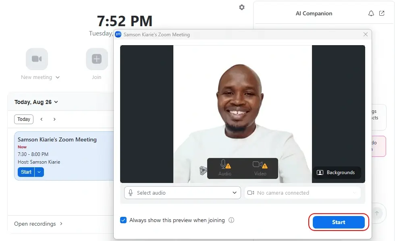Go to the previous day arrow

click(42, 119)
